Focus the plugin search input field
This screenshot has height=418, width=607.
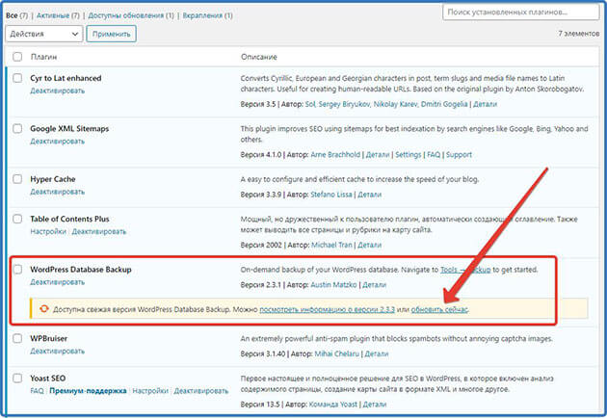(x=521, y=12)
